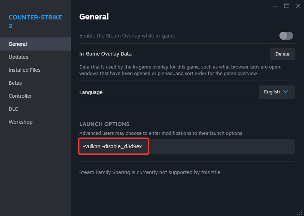304x216 pixels.
Task: Go to the Betas section
Action: click(15, 83)
